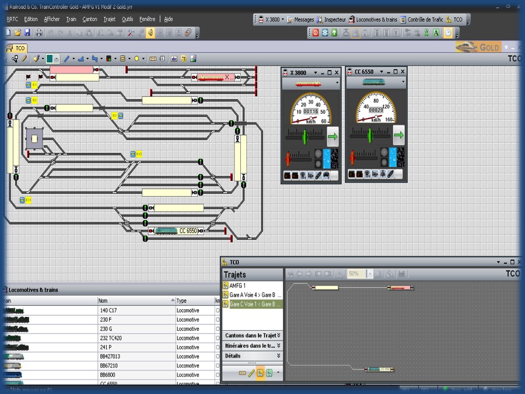Click the turntable symbol on layout
Screen dimensions: 525x394
pyautogui.click(x=34, y=138)
